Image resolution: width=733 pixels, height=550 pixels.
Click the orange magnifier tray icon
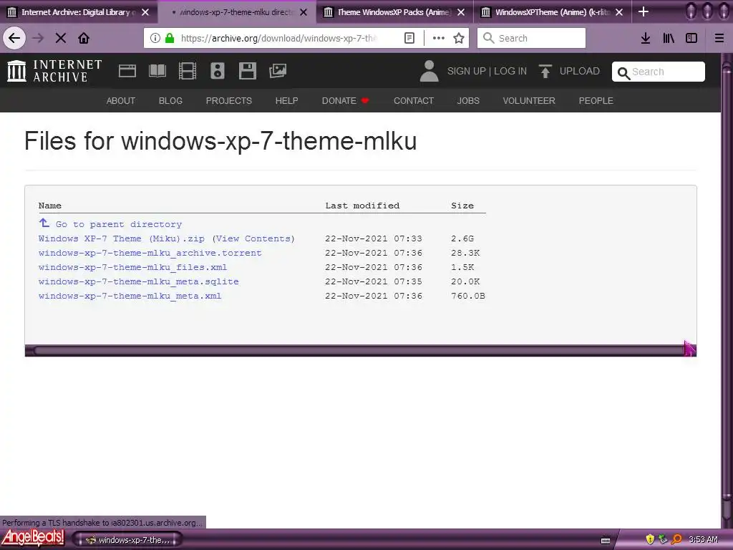(x=676, y=539)
